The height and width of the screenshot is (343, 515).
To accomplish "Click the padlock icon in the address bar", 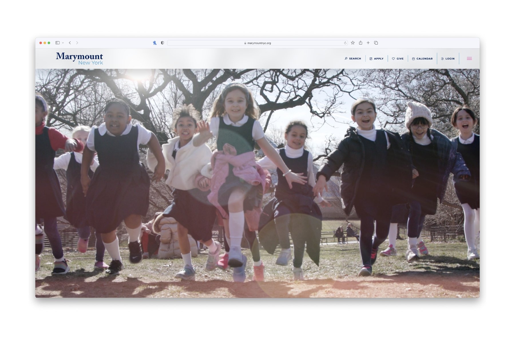I will (245, 43).
